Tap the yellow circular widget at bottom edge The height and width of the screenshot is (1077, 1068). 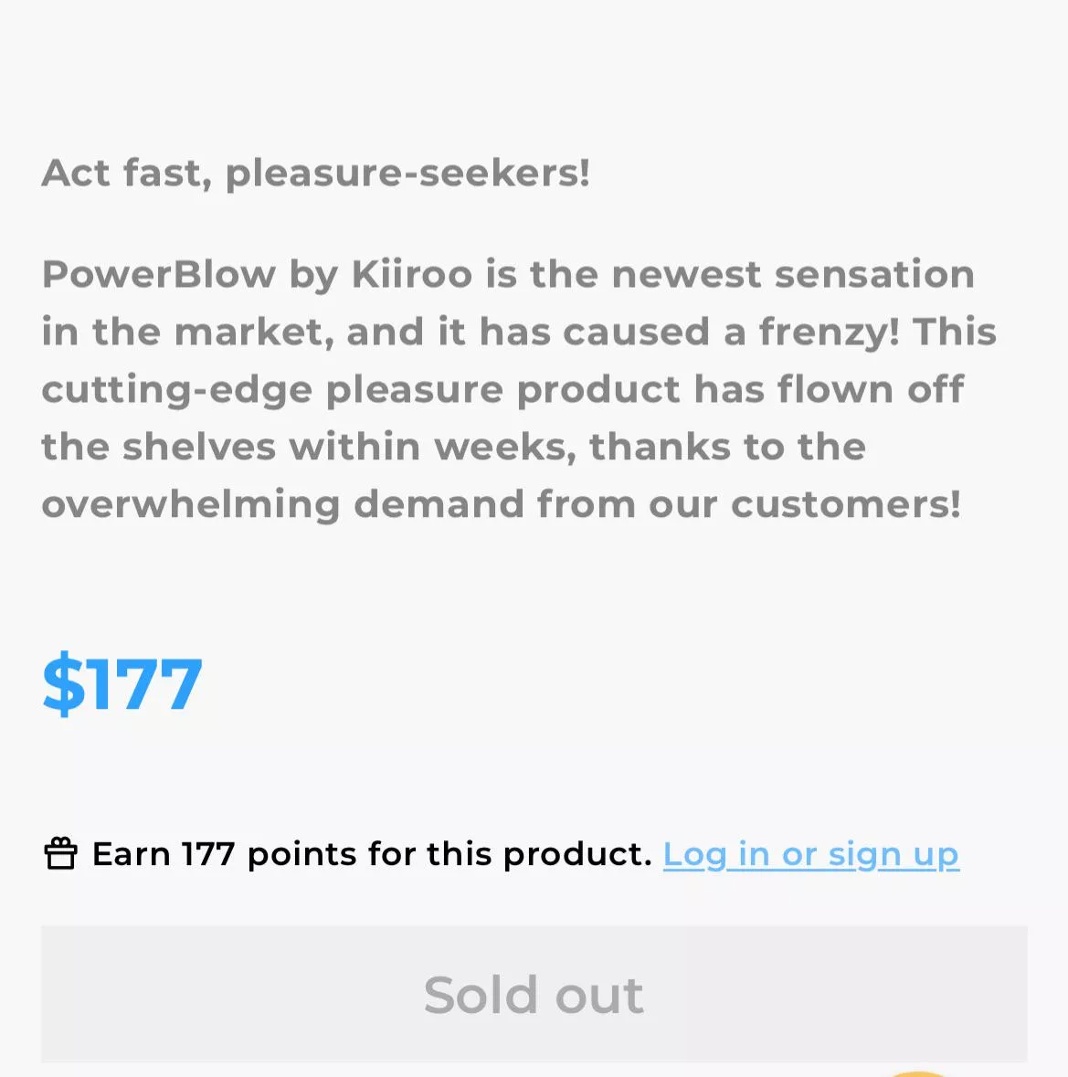[917, 1073]
